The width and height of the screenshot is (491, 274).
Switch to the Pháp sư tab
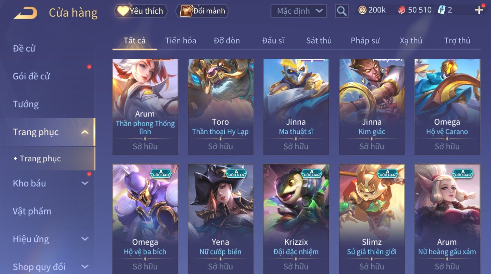(x=365, y=41)
